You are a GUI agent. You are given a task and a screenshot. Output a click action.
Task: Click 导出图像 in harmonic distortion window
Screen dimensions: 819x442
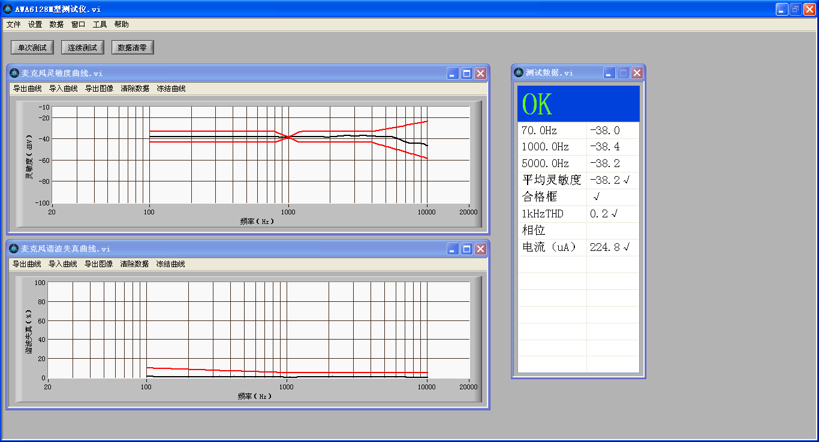[x=98, y=264]
